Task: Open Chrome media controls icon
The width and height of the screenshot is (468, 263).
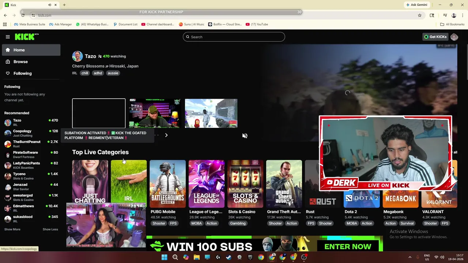Action: [x=445, y=15]
